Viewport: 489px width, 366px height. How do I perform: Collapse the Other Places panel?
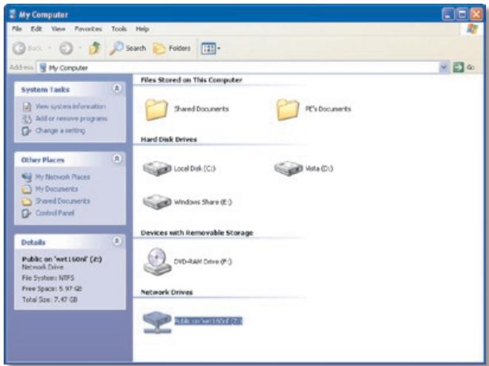pos(117,159)
